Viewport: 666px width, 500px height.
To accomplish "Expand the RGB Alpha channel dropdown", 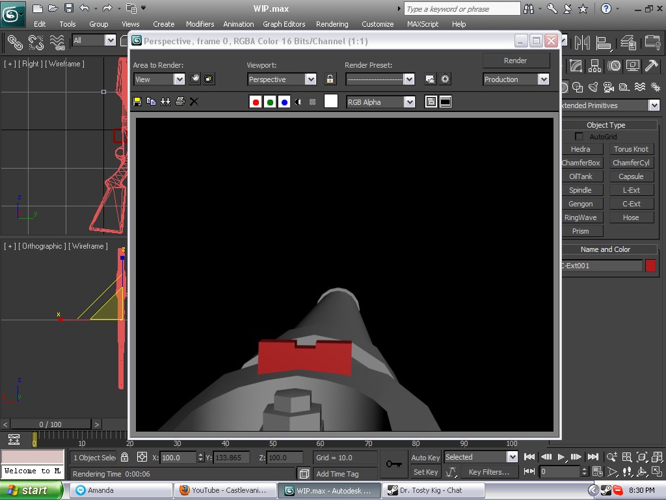I will tap(408, 102).
